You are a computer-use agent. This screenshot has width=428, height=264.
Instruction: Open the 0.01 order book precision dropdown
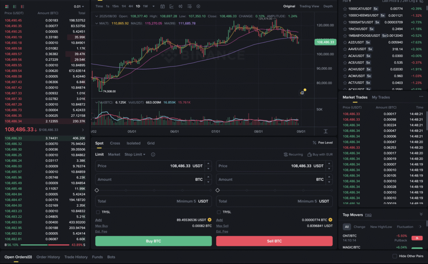pos(79,7)
